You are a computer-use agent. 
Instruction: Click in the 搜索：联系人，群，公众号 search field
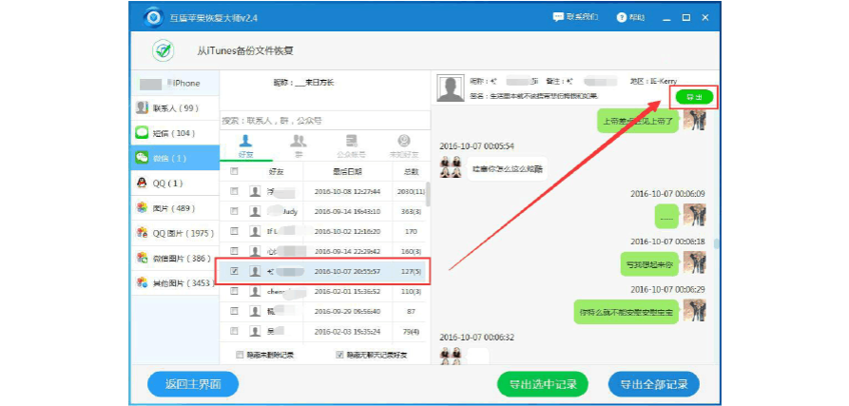pyautogui.click(x=325, y=120)
